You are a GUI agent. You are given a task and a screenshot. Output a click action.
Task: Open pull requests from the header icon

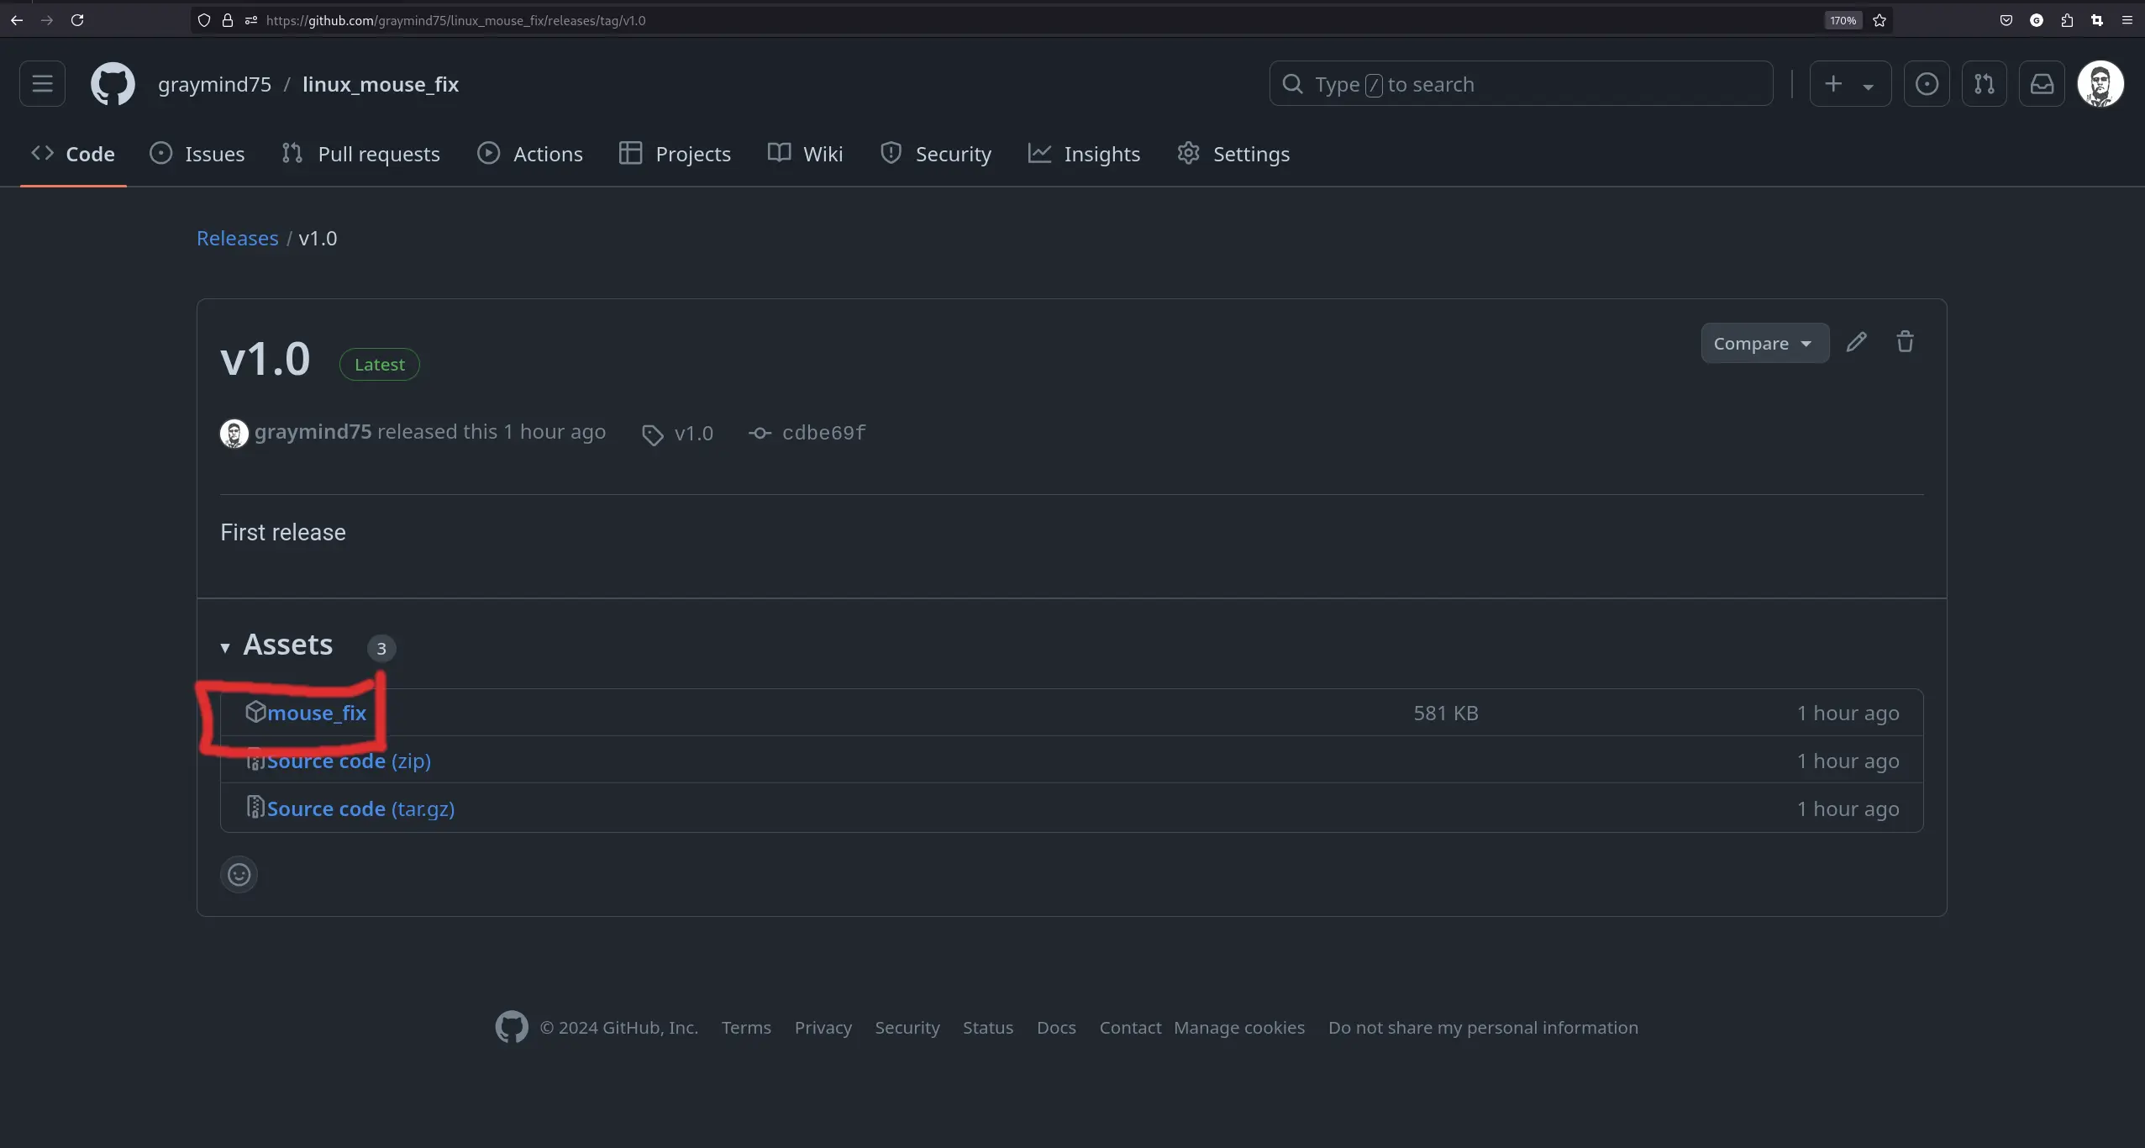click(1983, 83)
